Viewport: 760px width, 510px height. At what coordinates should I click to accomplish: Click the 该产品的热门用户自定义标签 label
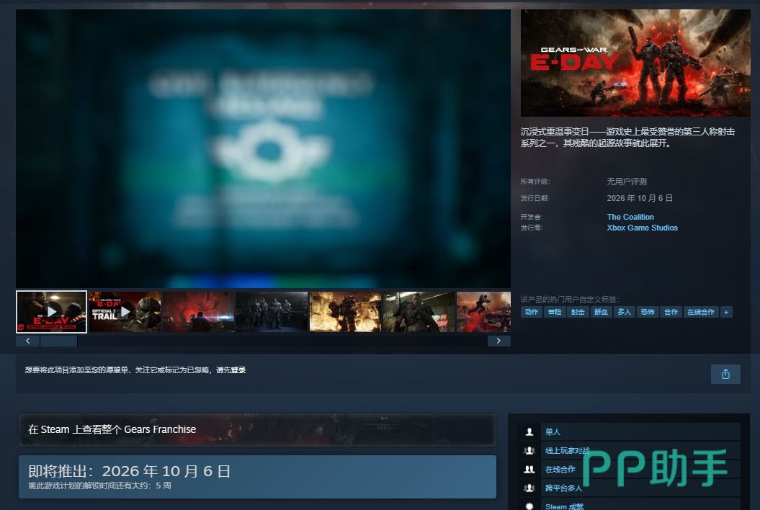click(570, 300)
